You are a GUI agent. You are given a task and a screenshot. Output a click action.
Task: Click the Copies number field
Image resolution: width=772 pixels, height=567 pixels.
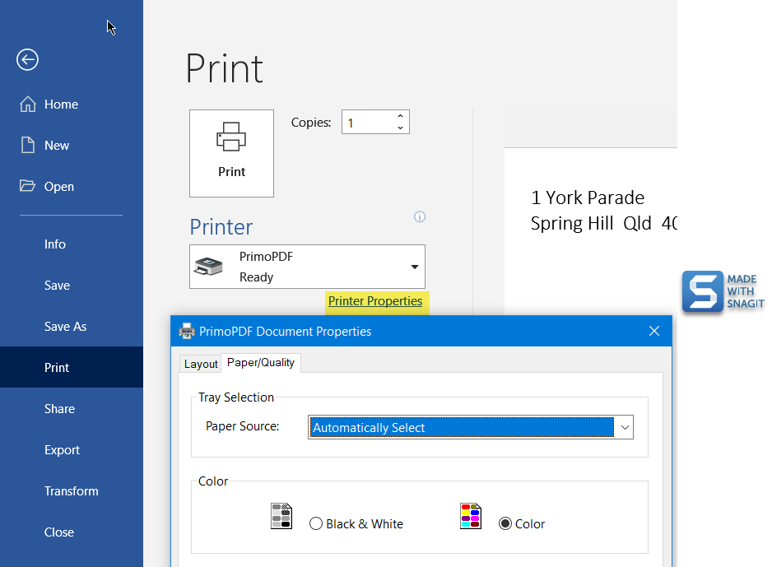370,122
